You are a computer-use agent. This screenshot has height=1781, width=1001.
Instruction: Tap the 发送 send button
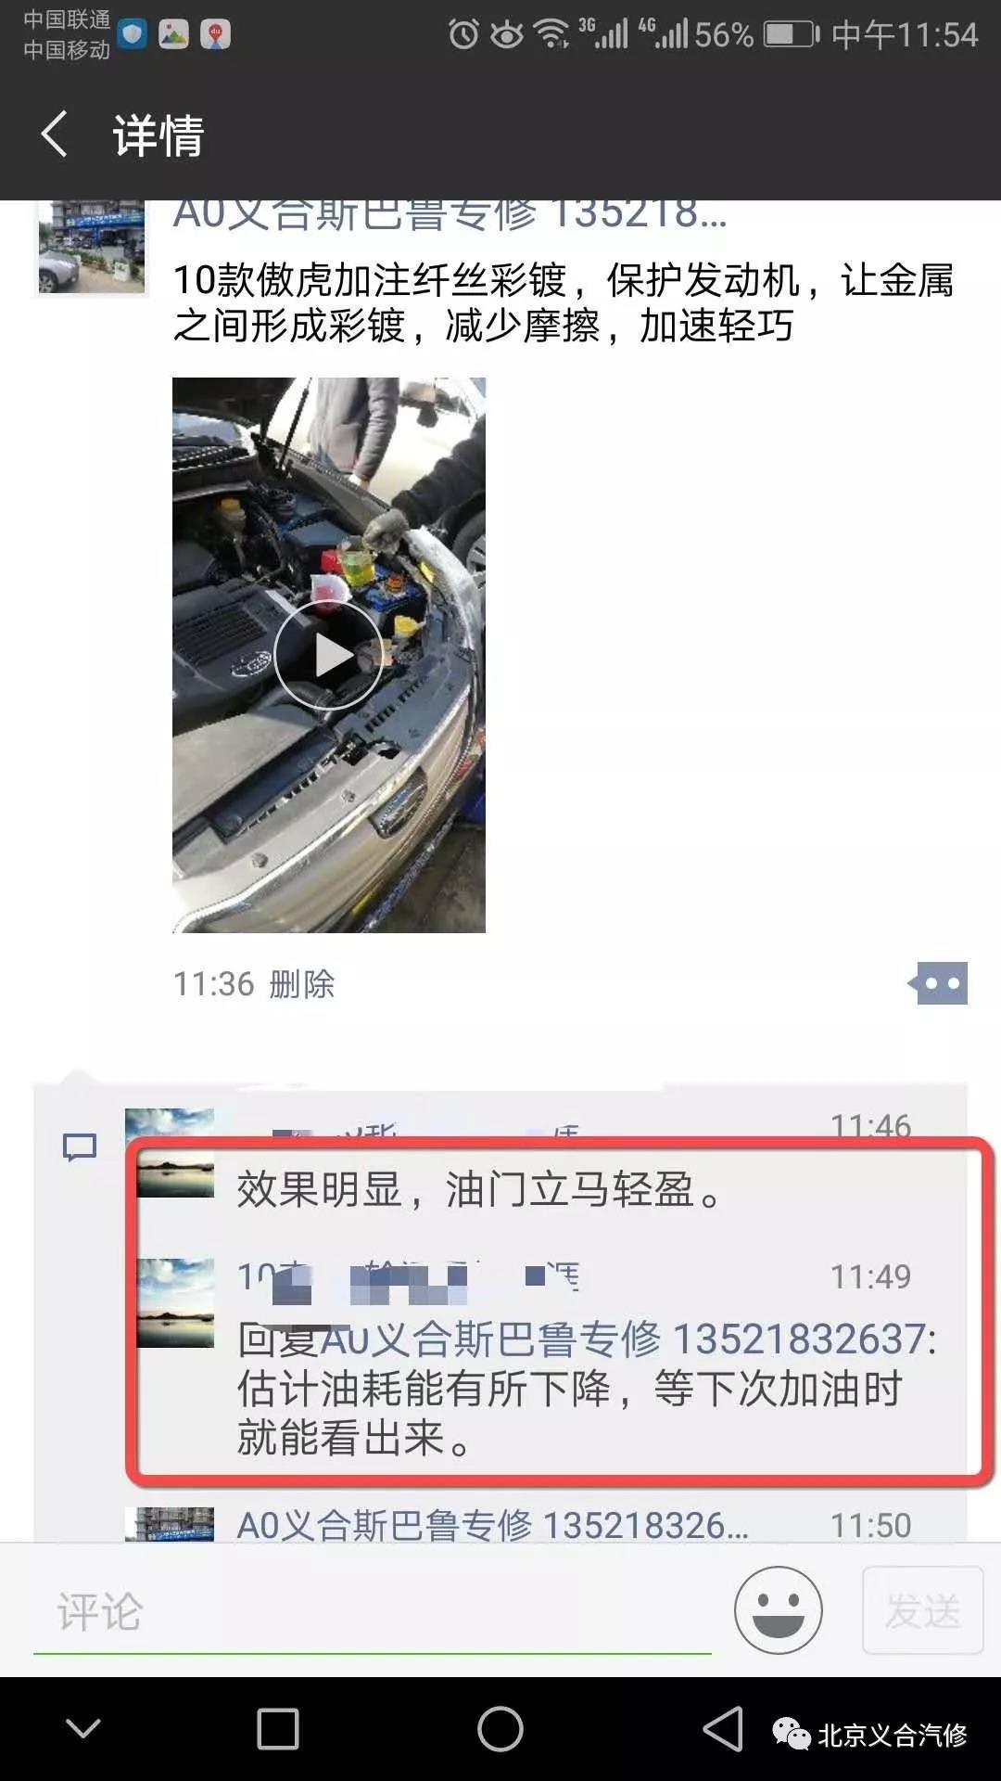(922, 1610)
